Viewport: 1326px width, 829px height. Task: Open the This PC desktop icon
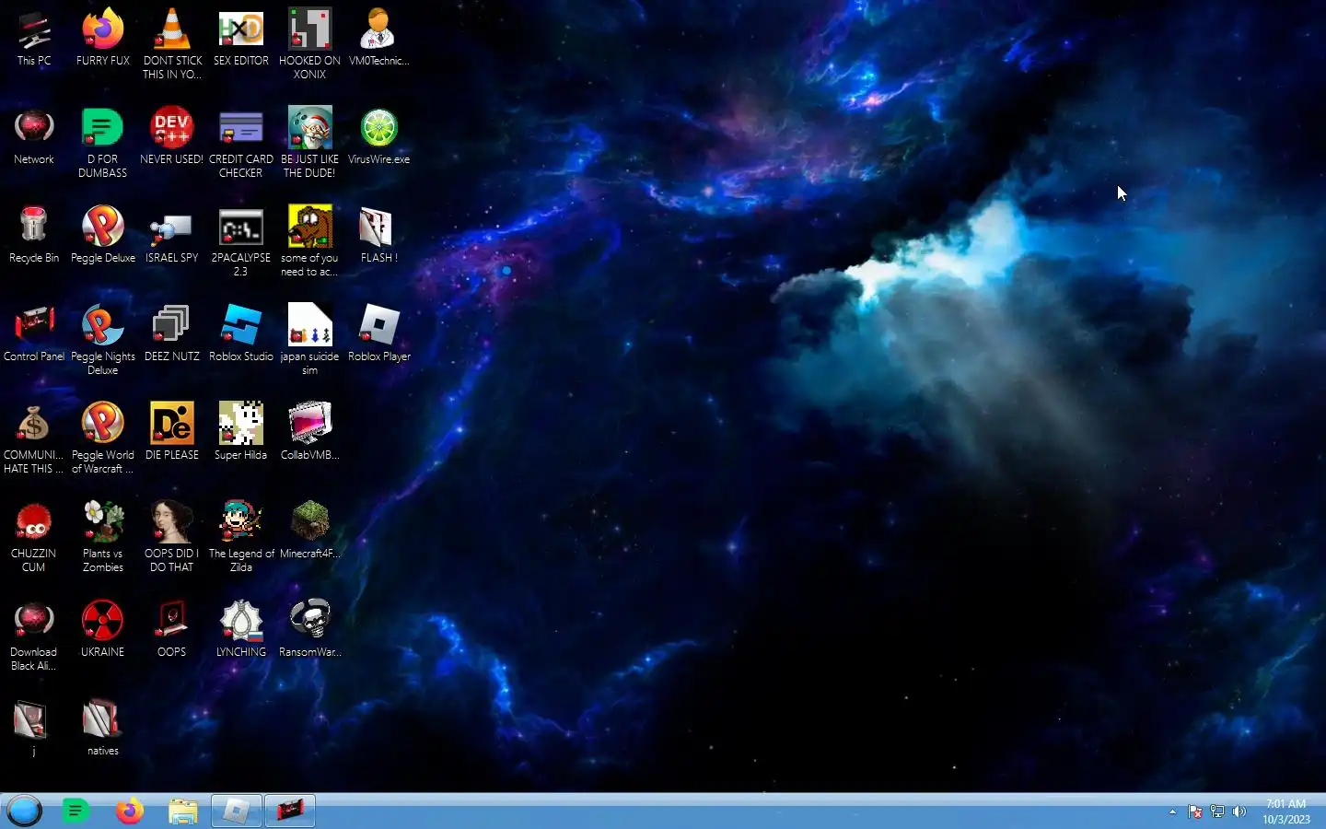(x=34, y=39)
